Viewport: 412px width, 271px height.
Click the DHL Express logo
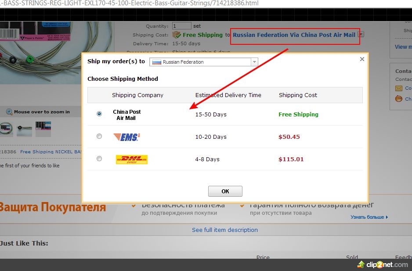(x=132, y=159)
